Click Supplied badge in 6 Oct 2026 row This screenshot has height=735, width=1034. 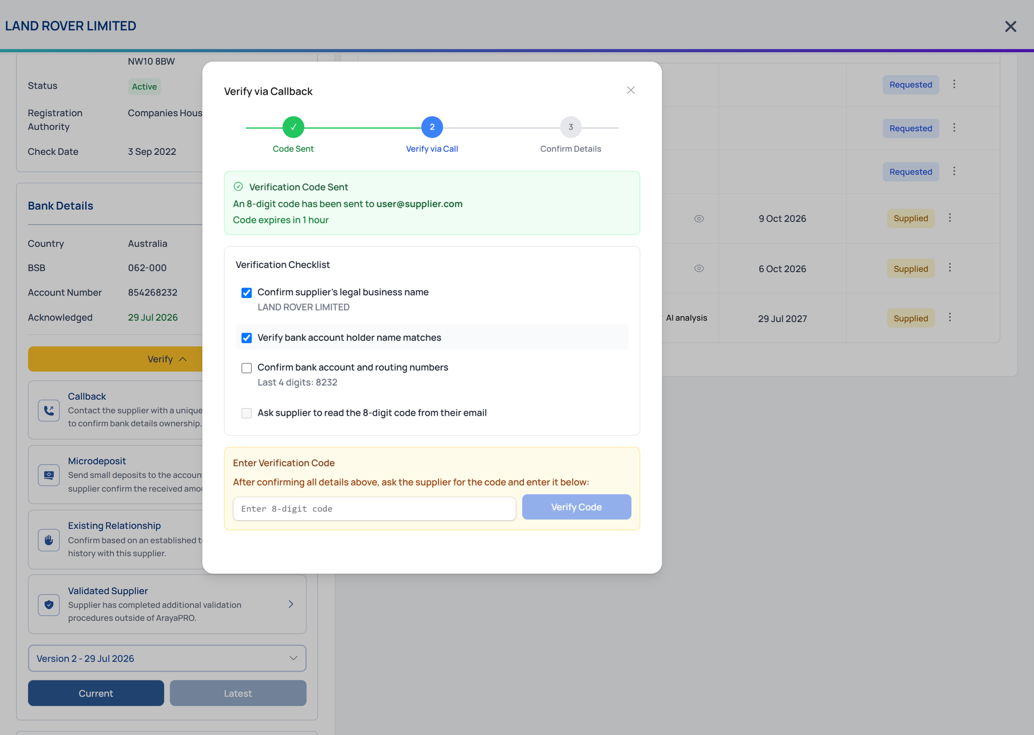pos(910,269)
